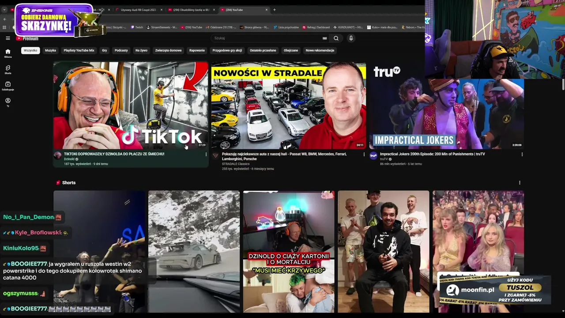Open the concert crowd Short thumbnail
Screen dimensions: 565x318
(99, 251)
